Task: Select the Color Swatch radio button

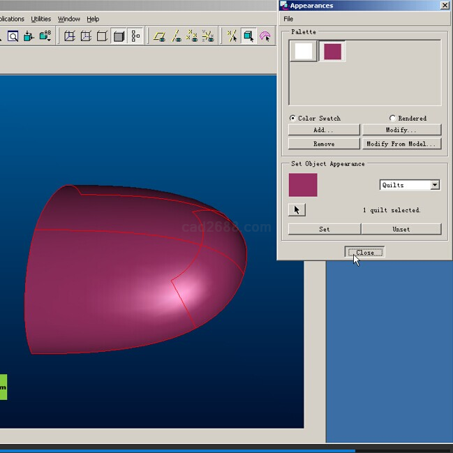Action: point(292,118)
